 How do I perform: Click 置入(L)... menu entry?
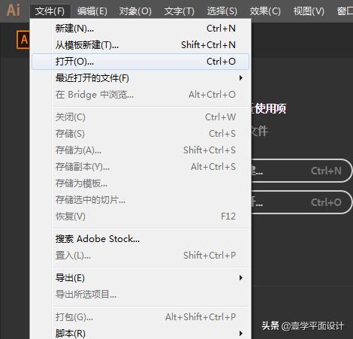tap(140, 256)
